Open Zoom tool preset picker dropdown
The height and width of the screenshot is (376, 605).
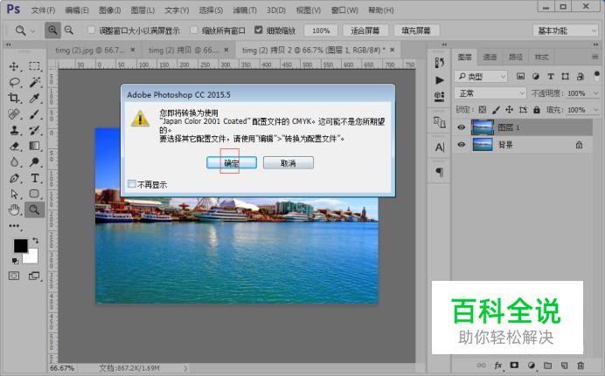pos(33,31)
